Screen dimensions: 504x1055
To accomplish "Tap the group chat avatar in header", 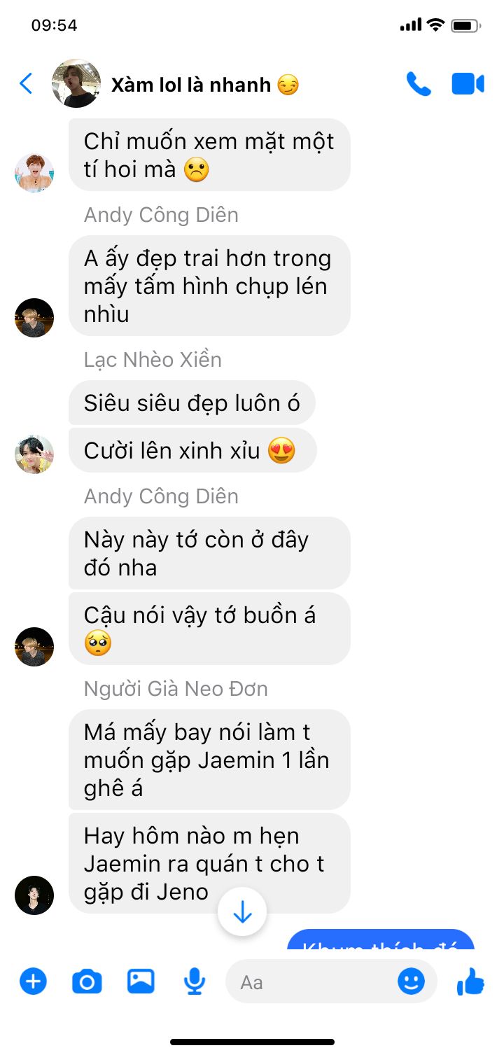I will click(x=76, y=83).
